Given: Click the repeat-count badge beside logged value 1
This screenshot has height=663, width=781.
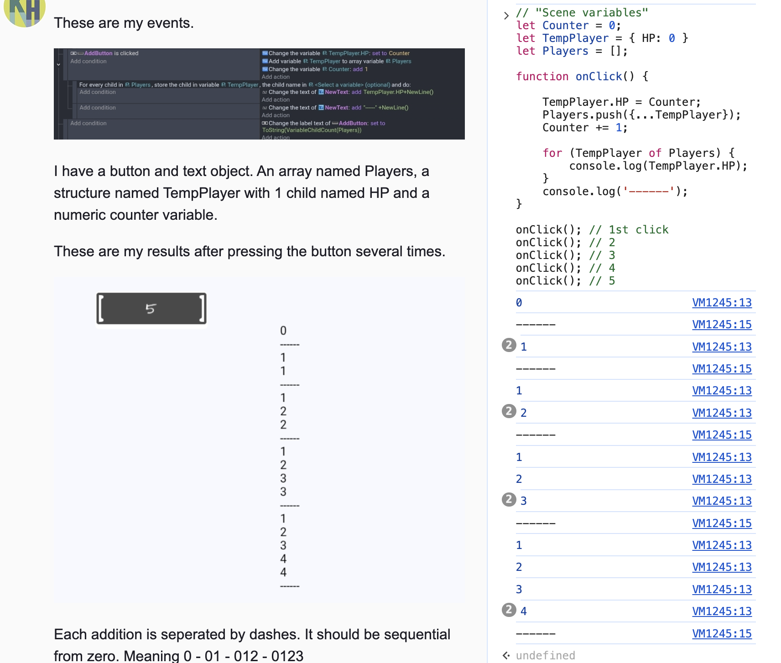Looking at the screenshot, I should [509, 346].
